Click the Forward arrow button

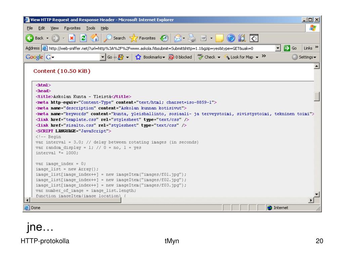tap(55, 38)
